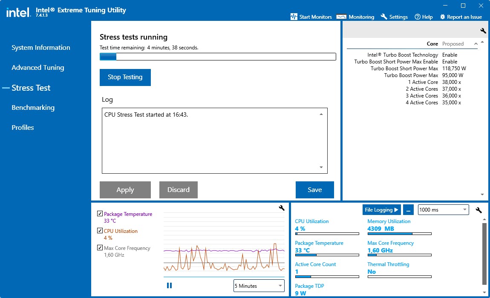
Task: Click the Save button
Action: [315, 189]
